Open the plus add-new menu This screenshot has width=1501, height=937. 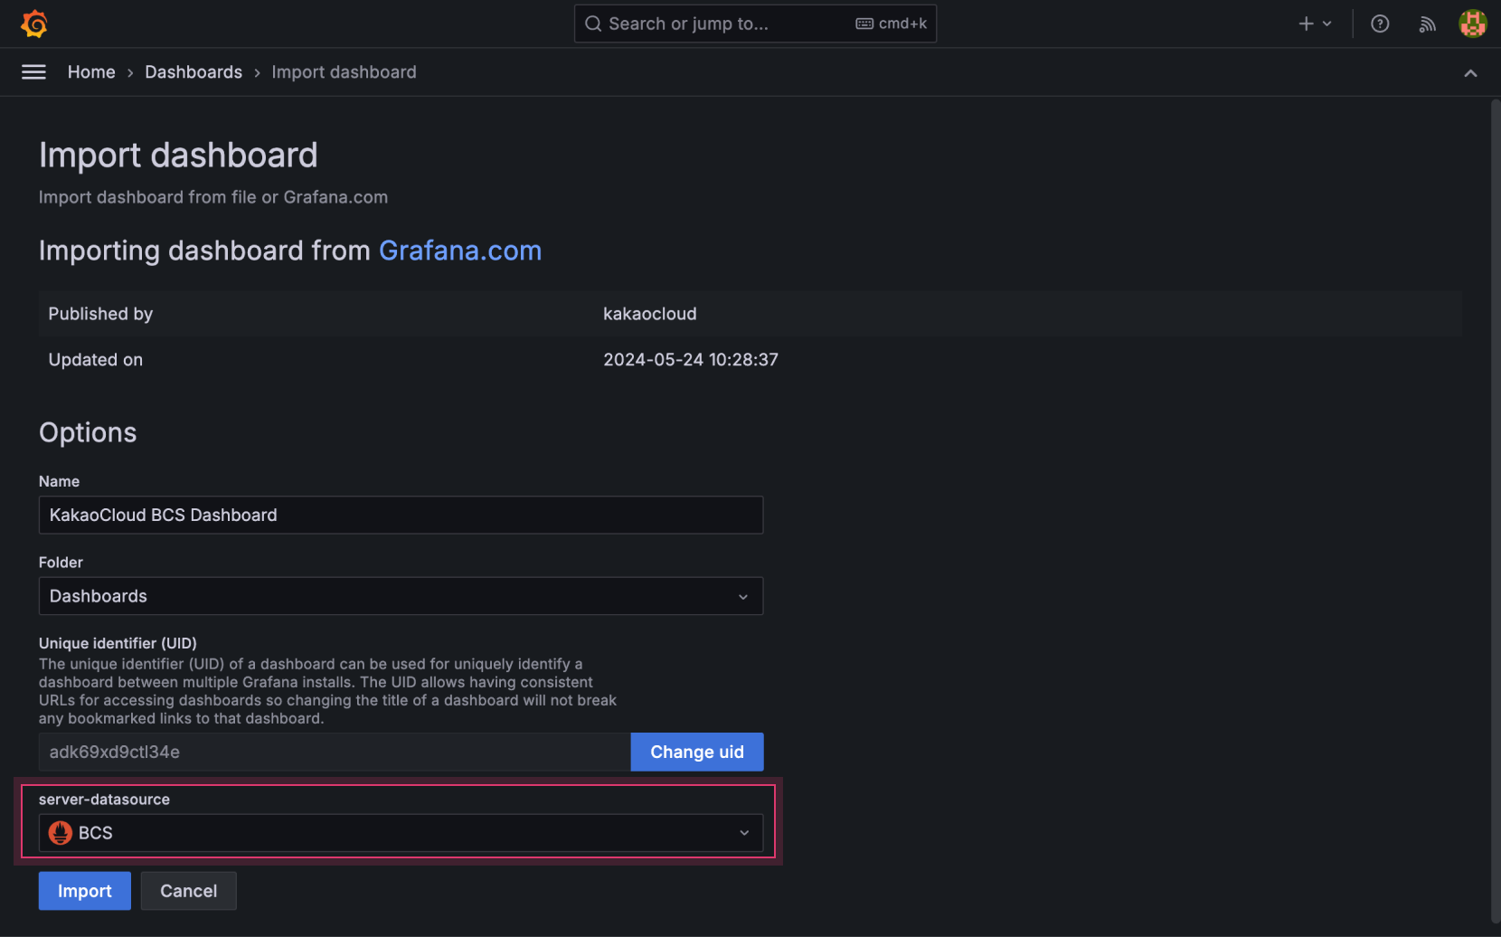pos(1315,24)
